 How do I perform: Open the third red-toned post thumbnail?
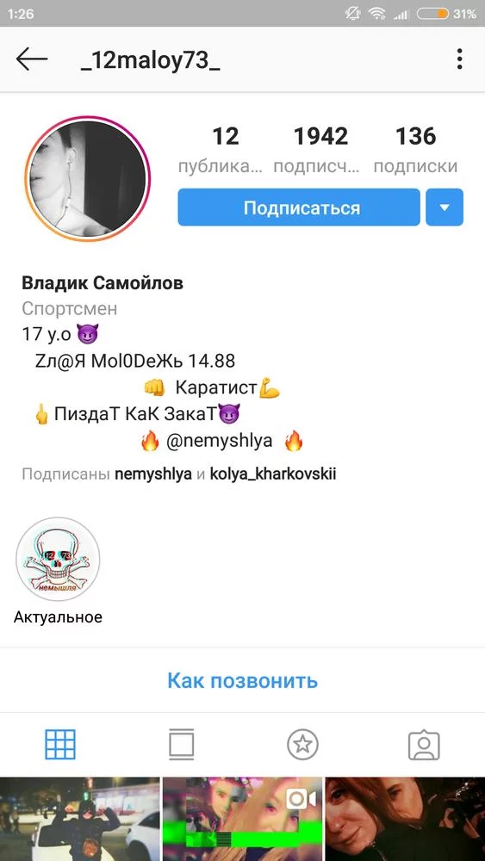(406, 820)
